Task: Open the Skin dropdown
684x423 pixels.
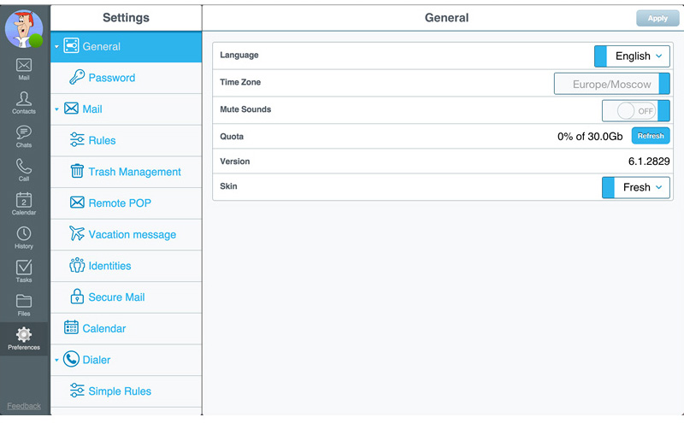Action: pos(636,187)
